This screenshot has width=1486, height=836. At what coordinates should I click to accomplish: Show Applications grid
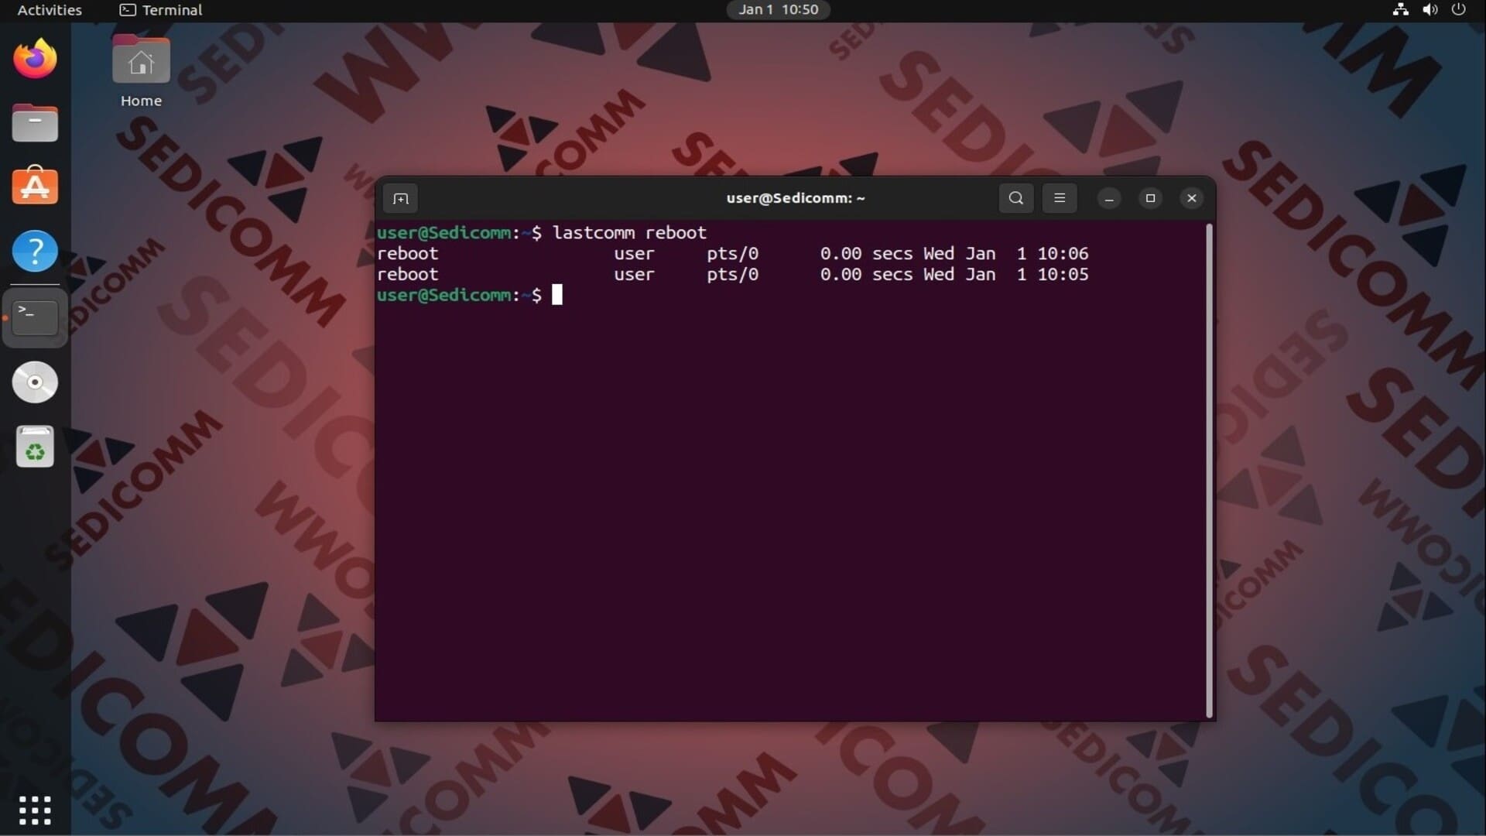[x=35, y=810]
